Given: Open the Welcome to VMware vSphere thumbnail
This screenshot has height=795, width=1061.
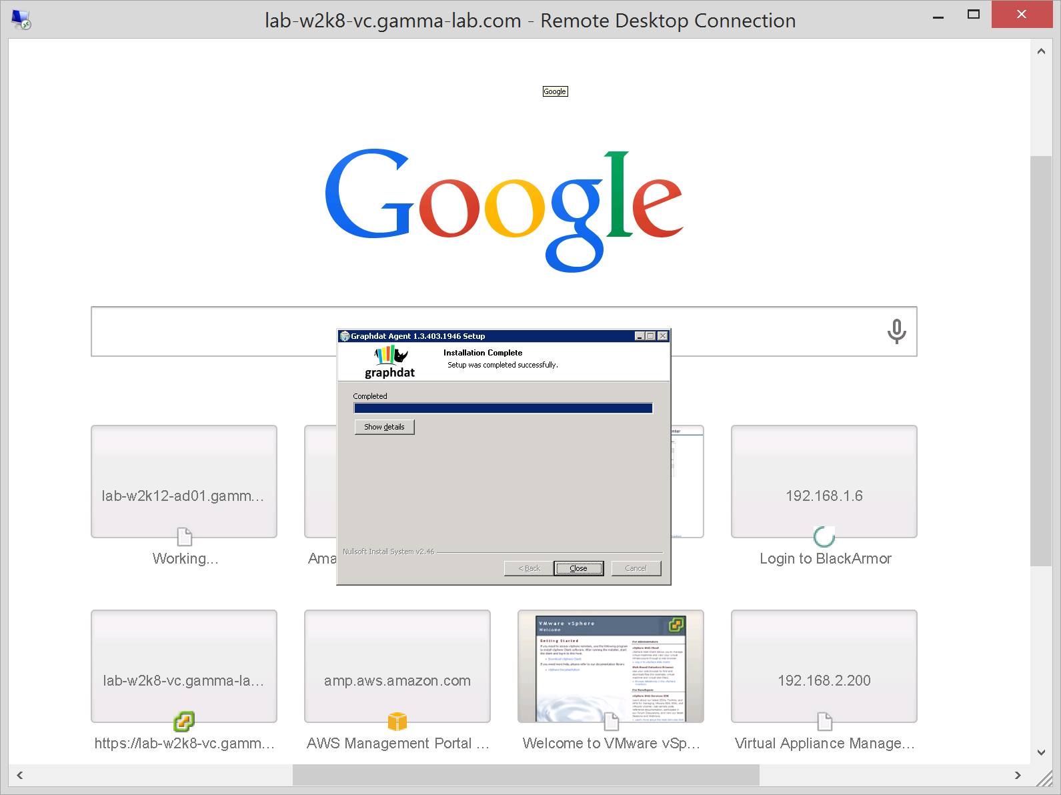Looking at the screenshot, I should pyautogui.click(x=610, y=666).
